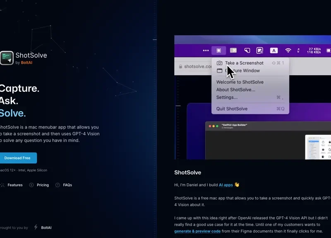Viewport: 331px width, 238px height.
Task: Open "Settings..." from the ShotSolve menu
Action: (x=250, y=97)
